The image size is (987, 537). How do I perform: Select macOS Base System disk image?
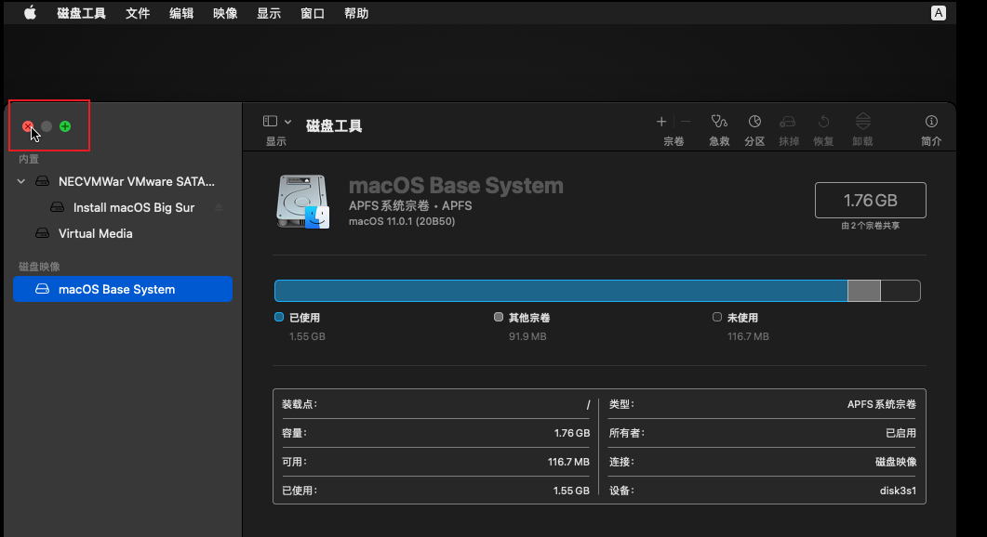click(x=123, y=289)
